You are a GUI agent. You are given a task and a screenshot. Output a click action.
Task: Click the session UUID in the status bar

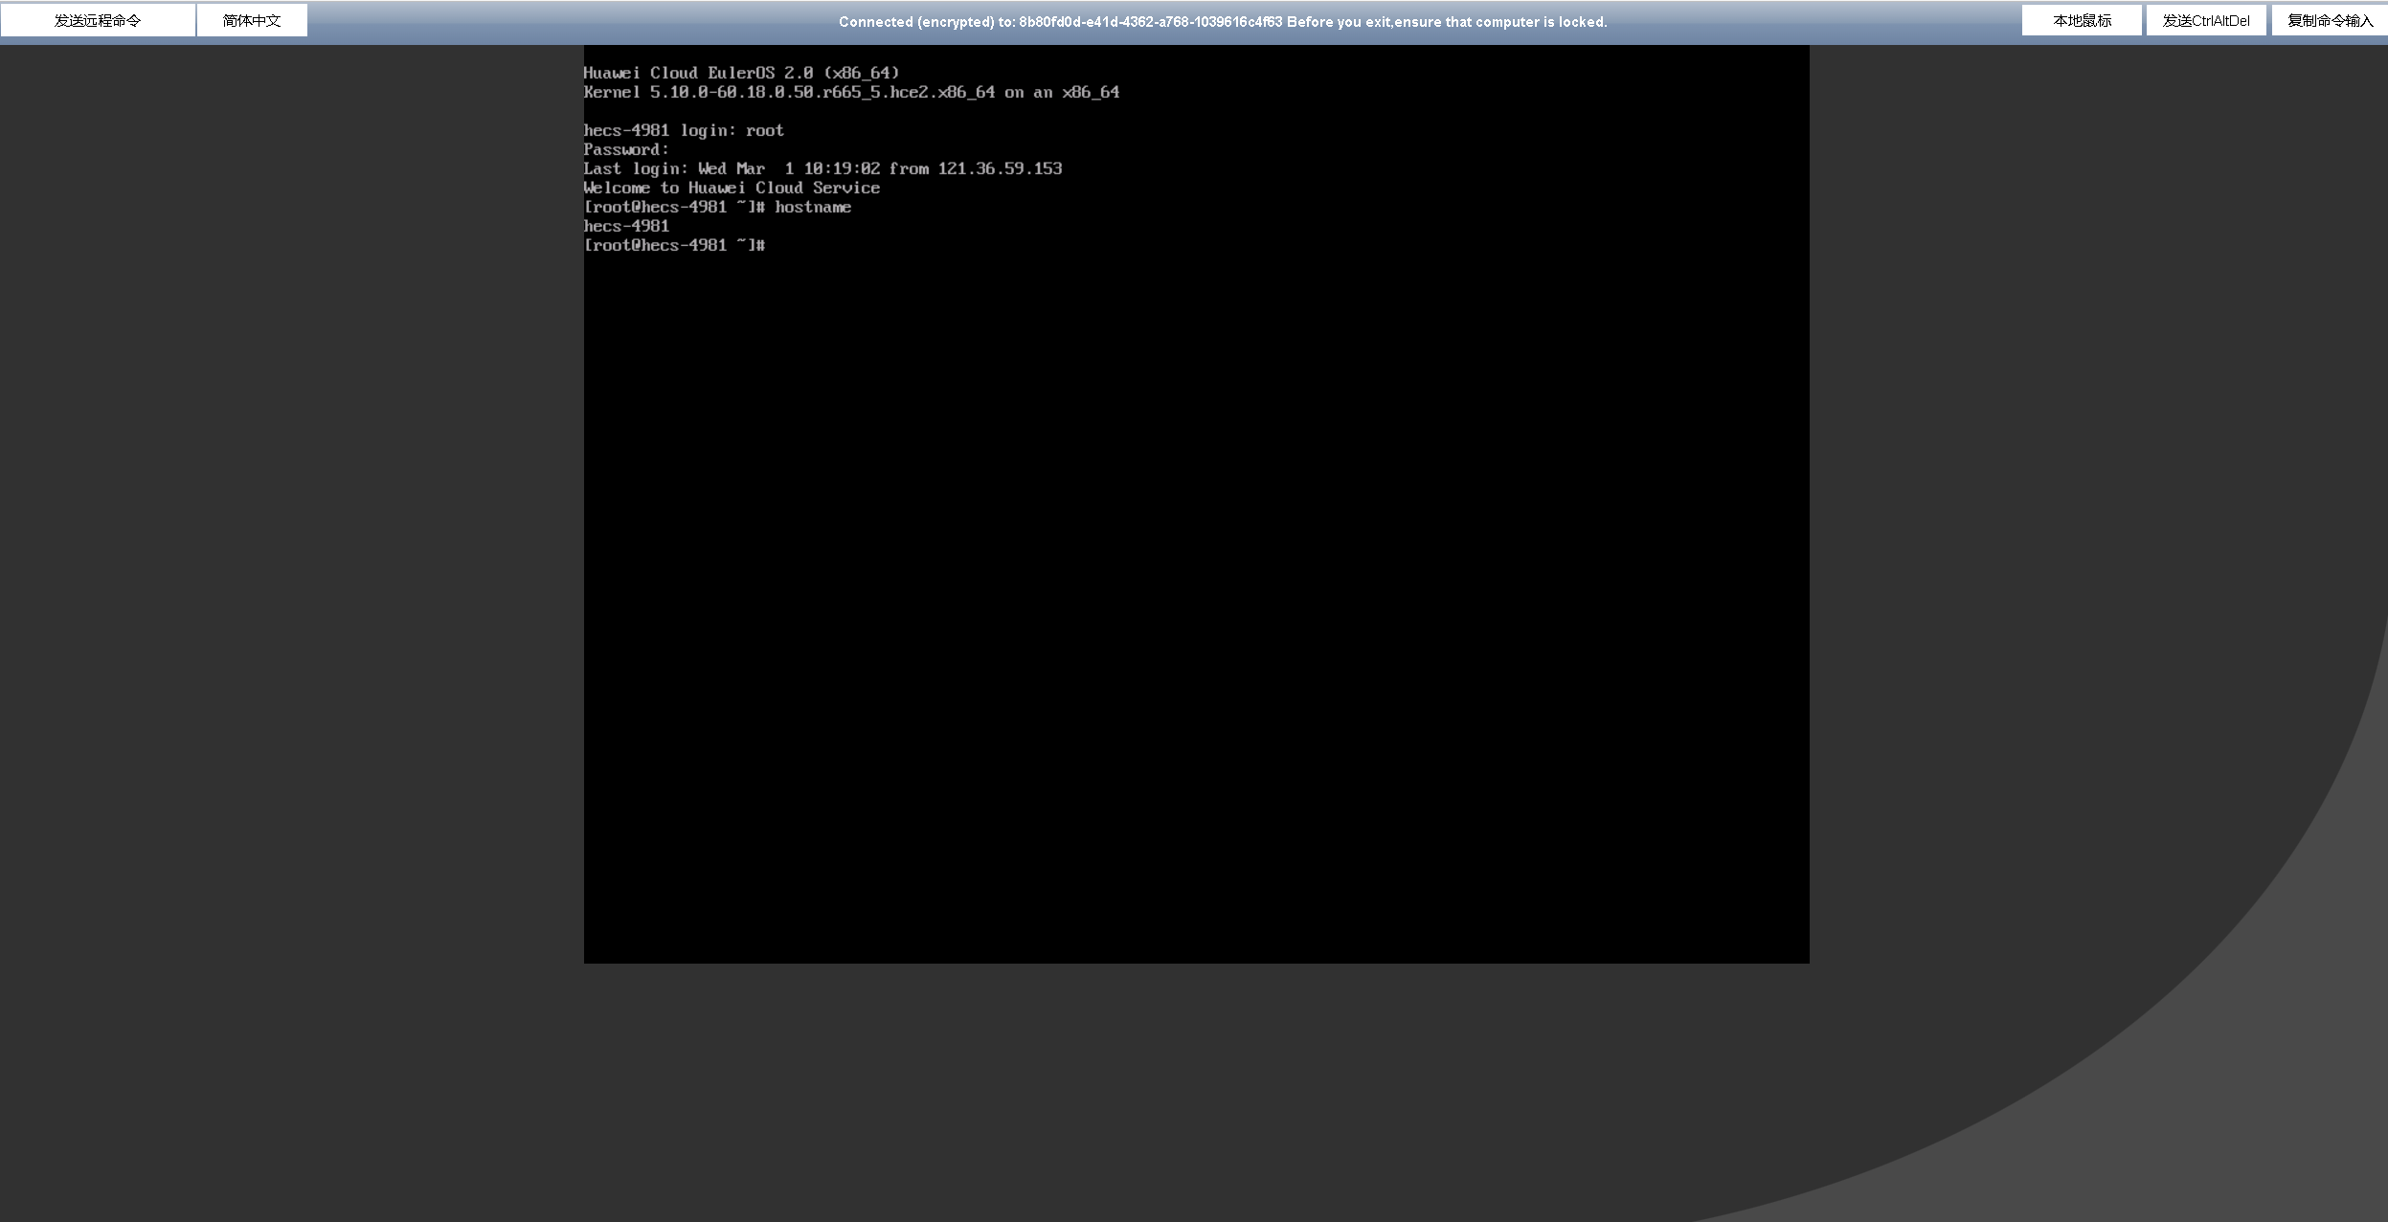[x=1150, y=22]
